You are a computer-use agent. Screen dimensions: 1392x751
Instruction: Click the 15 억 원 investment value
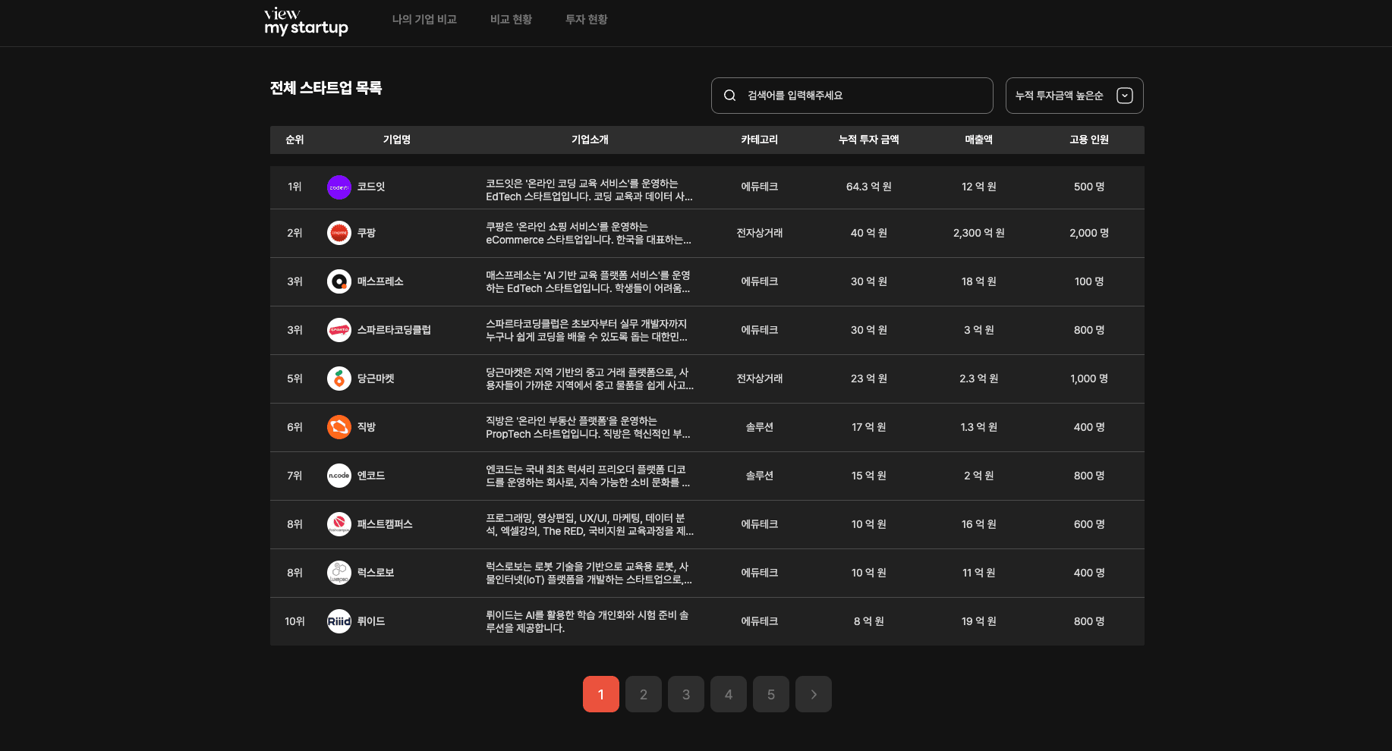click(869, 476)
